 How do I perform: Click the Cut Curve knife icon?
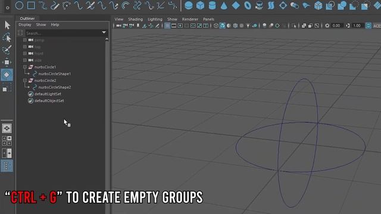(x=90, y=5)
